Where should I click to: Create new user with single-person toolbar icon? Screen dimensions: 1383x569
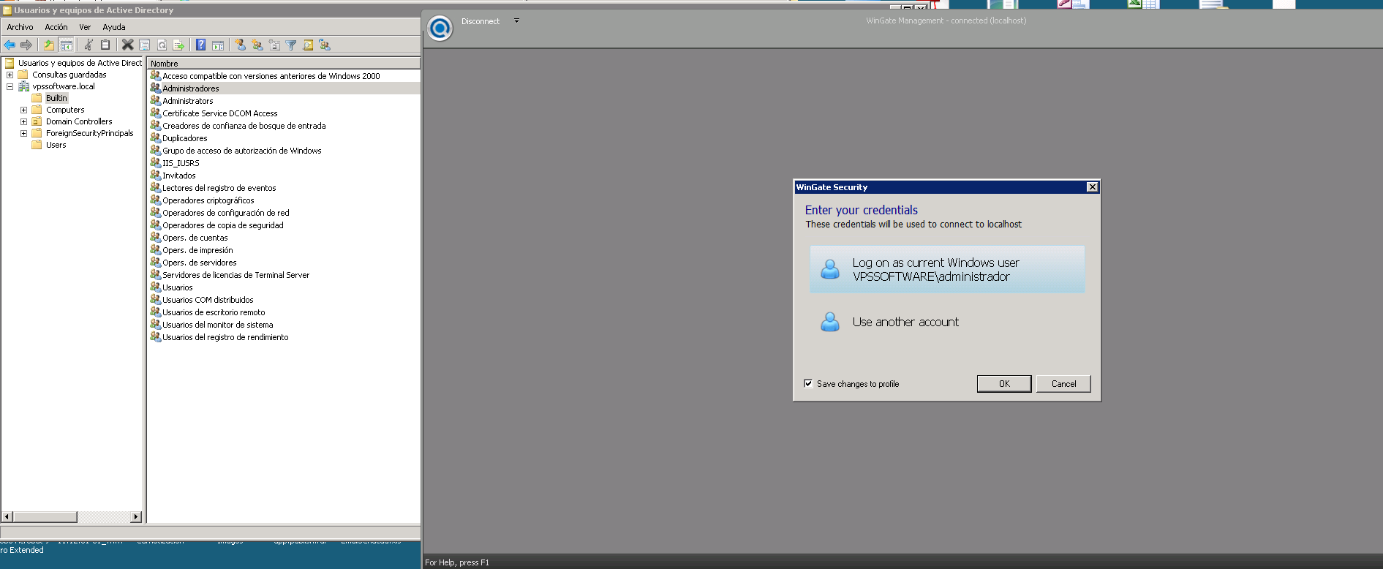[x=240, y=45]
